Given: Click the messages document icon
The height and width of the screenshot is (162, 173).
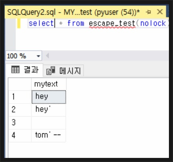Looking at the screenshot, I should [51, 71].
